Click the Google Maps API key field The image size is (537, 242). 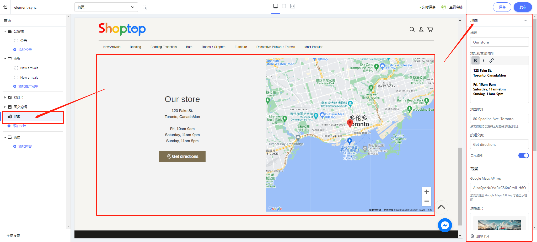coord(499,188)
